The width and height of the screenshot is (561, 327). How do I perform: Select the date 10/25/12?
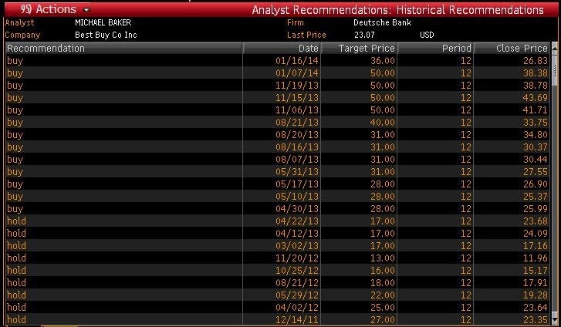[x=297, y=271]
